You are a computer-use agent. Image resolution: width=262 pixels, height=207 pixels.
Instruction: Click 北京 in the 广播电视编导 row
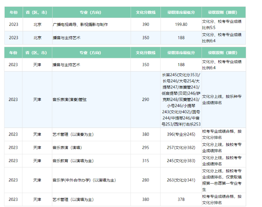tap(37, 24)
